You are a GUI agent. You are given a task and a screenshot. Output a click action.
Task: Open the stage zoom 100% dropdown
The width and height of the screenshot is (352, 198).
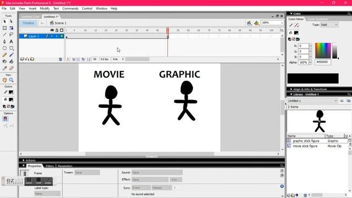pyautogui.click(x=272, y=23)
